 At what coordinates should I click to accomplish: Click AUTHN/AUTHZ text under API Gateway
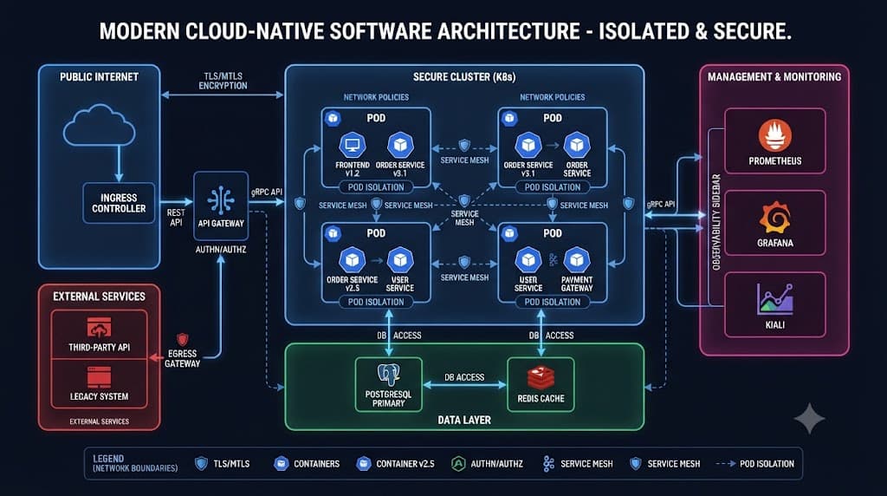click(x=221, y=250)
